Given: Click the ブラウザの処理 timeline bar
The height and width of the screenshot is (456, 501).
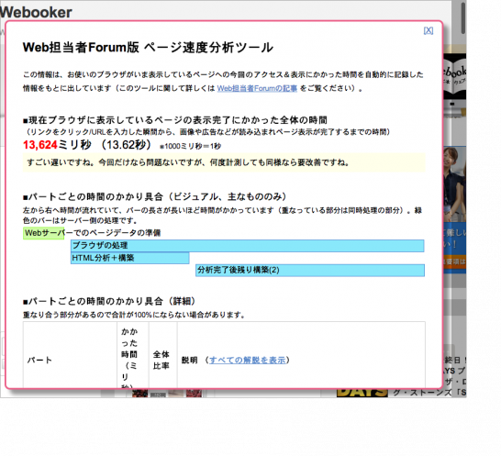Looking at the screenshot, I should tap(248, 246).
